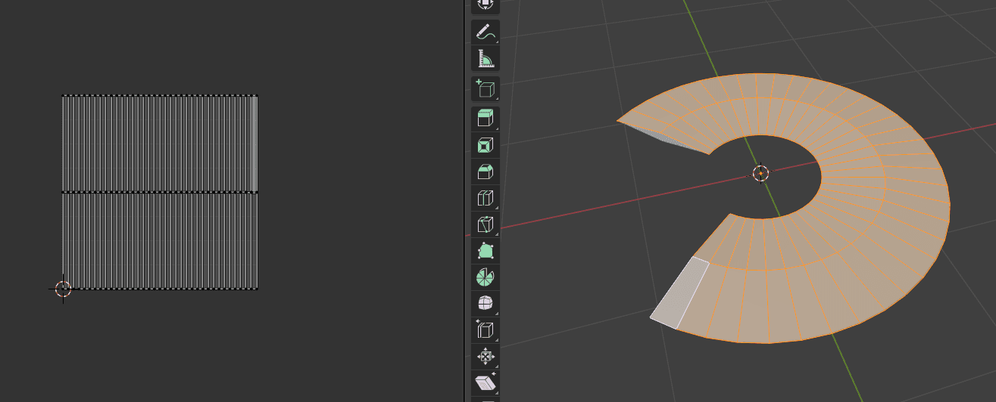
Task: Activate the Inset Faces tool
Action: pos(486,144)
